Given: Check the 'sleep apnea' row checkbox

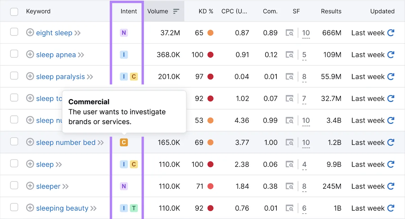Looking at the screenshot, I should click(14, 54).
